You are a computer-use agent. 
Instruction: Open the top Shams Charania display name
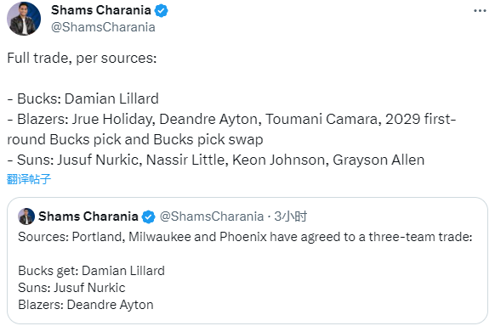[x=101, y=10]
